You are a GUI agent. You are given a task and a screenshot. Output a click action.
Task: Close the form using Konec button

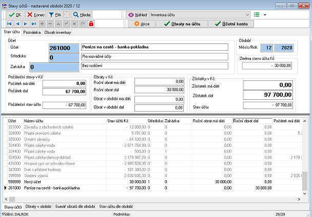36,15
